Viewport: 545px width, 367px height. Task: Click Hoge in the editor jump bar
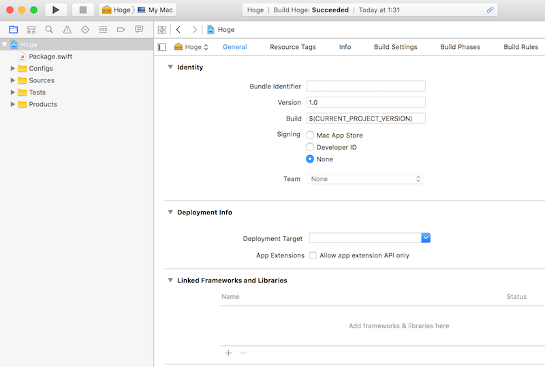pos(226,29)
